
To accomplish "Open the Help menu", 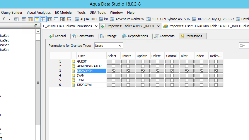I will (131, 13).
